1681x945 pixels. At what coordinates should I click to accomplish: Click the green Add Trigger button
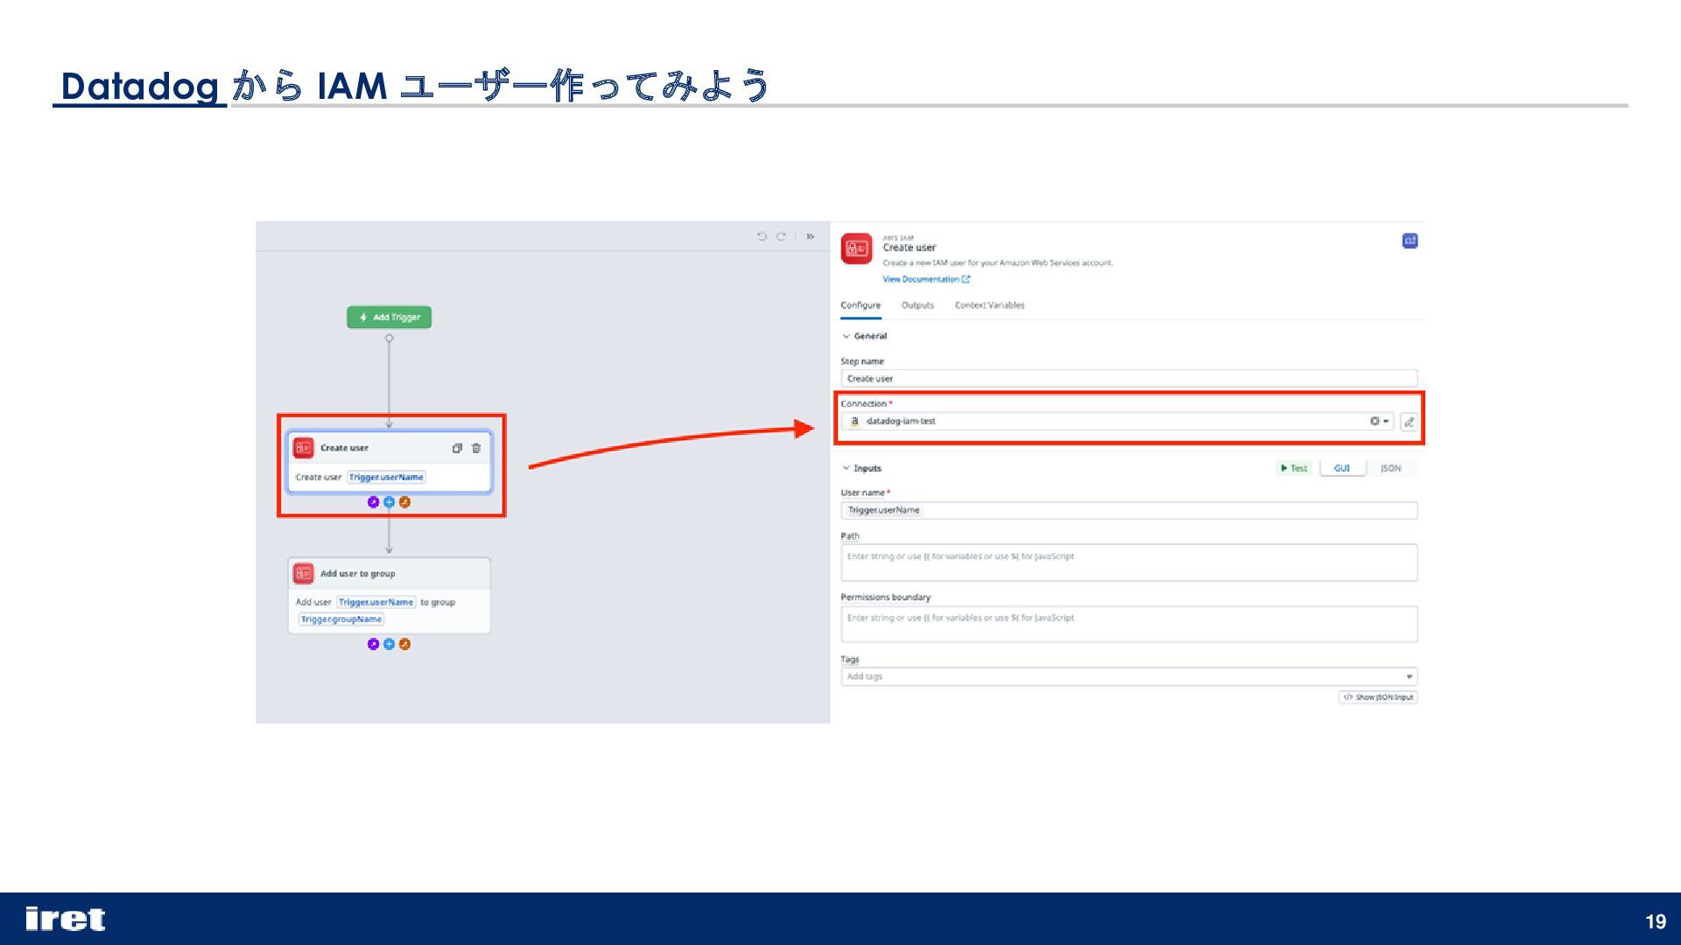pos(389,317)
